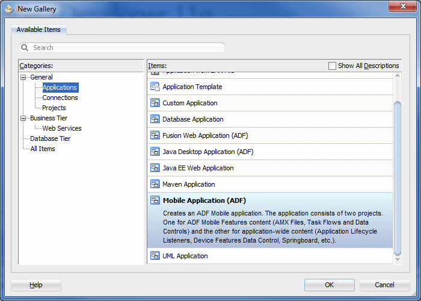Select the All Items category

[x=43, y=149]
